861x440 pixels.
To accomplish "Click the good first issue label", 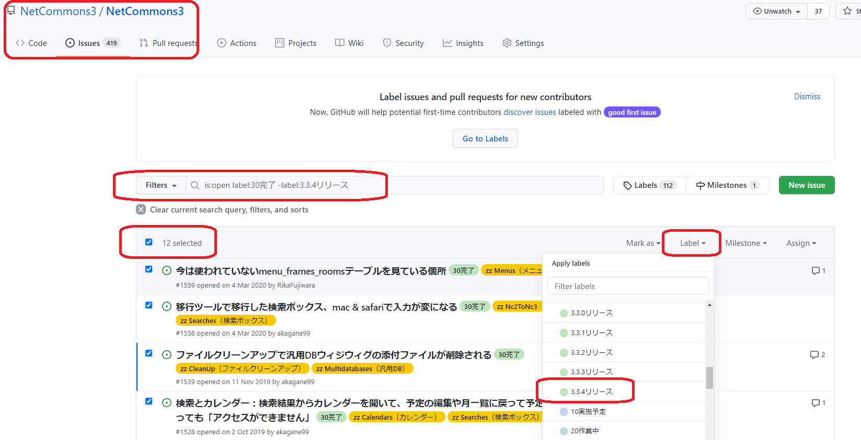I will click(632, 112).
